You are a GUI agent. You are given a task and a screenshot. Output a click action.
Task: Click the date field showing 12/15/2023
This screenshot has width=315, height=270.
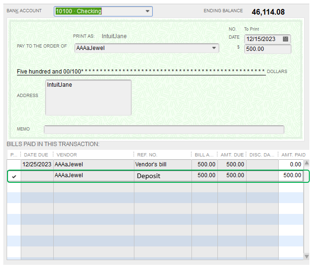[x=267, y=39]
